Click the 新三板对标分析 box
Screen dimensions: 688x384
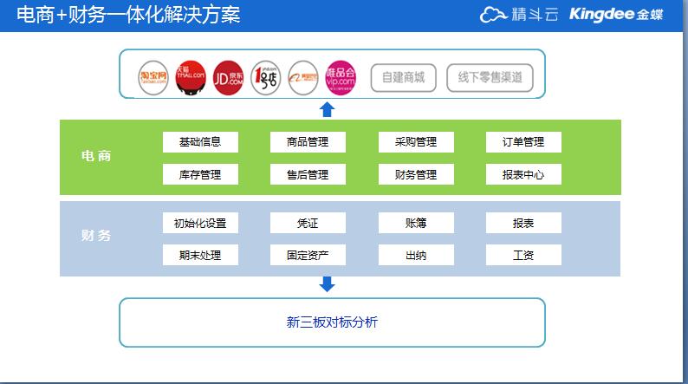coord(332,322)
